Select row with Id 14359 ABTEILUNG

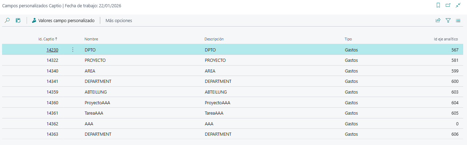pos(52,92)
